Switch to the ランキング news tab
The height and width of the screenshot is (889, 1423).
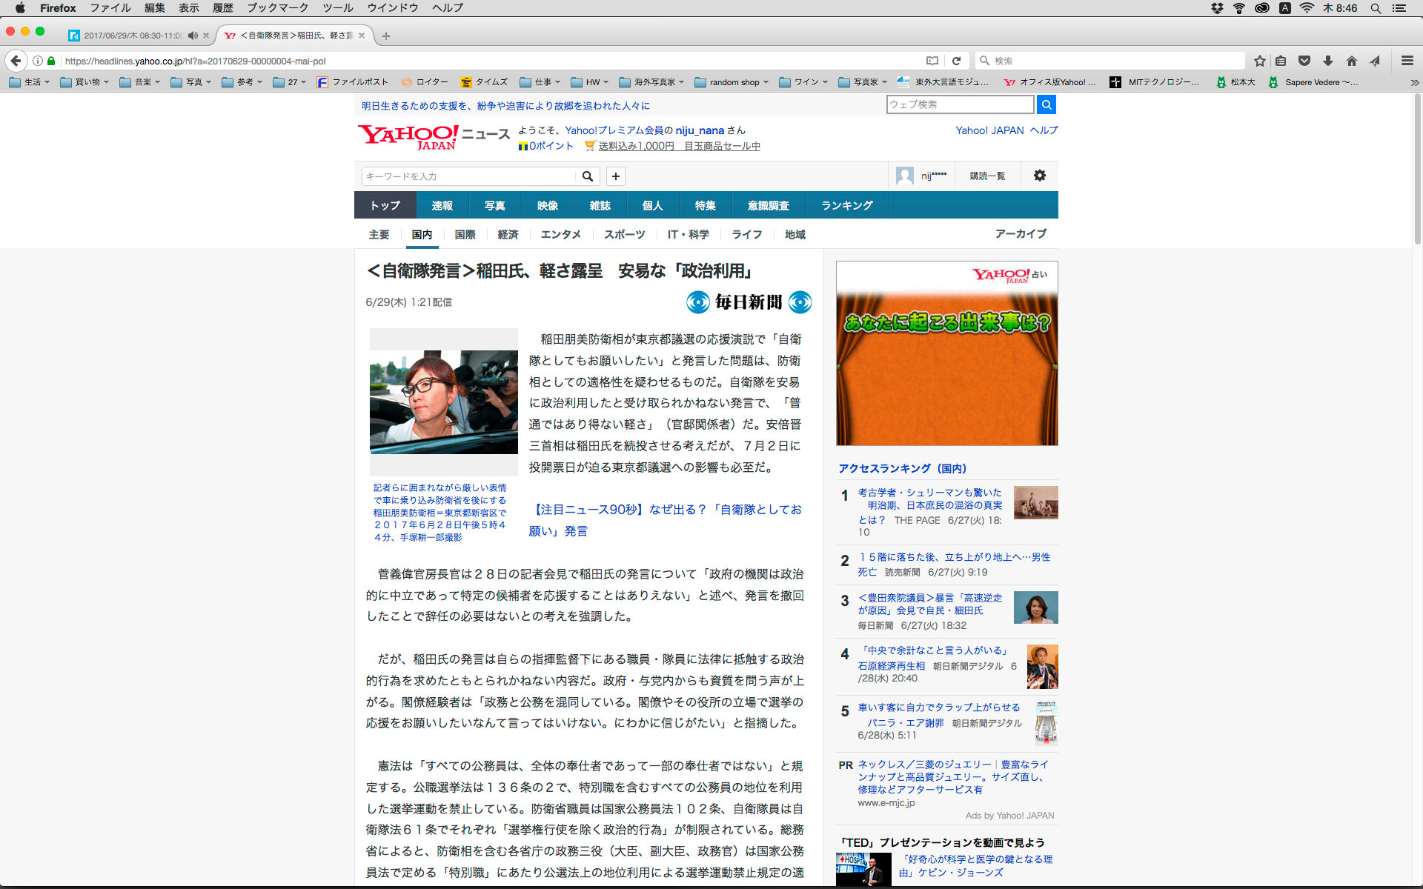pos(846,205)
